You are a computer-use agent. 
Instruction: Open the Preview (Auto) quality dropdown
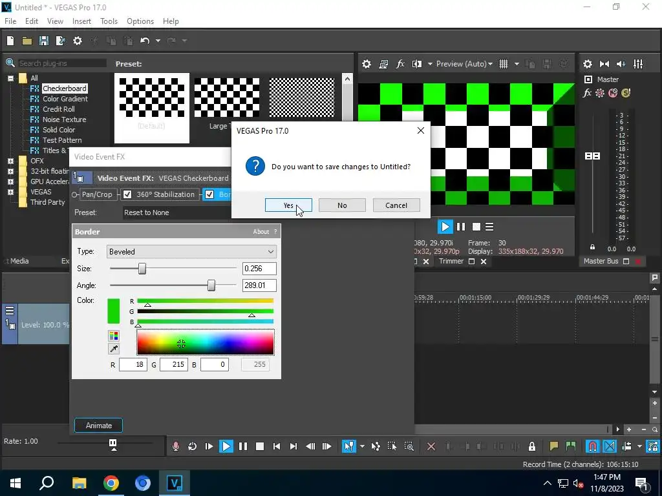tap(464, 64)
